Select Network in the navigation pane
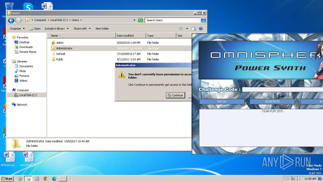 pos(22,105)
